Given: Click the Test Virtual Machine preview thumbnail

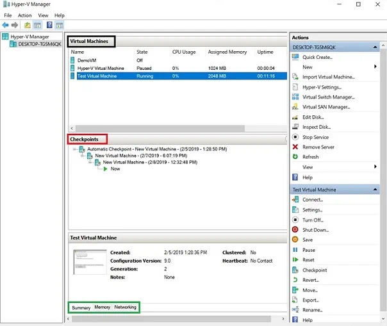Looking at the screenshot, I should [x=90, y=262].
